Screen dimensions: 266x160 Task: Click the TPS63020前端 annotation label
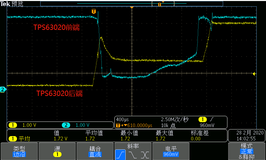click(57, 28)
